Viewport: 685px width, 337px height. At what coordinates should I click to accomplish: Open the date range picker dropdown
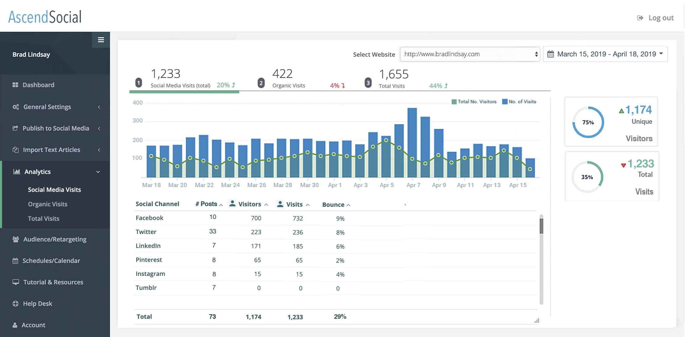point(605,54)
